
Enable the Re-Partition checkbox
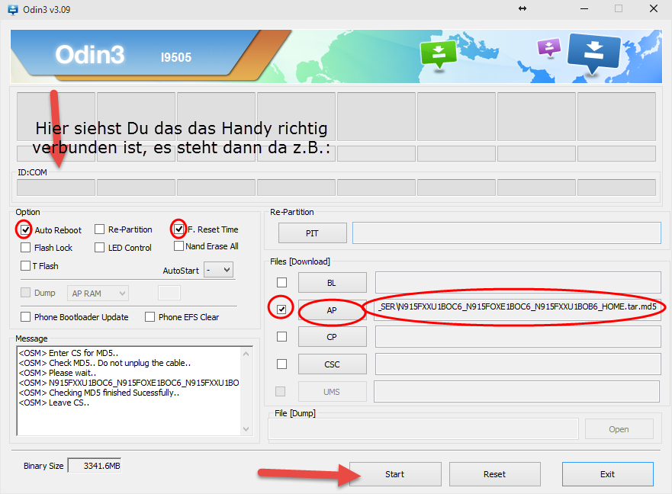[x=99, y=229]
